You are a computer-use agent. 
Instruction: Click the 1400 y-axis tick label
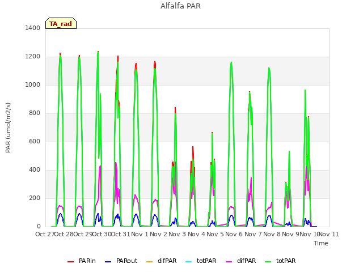coord(33,28)
